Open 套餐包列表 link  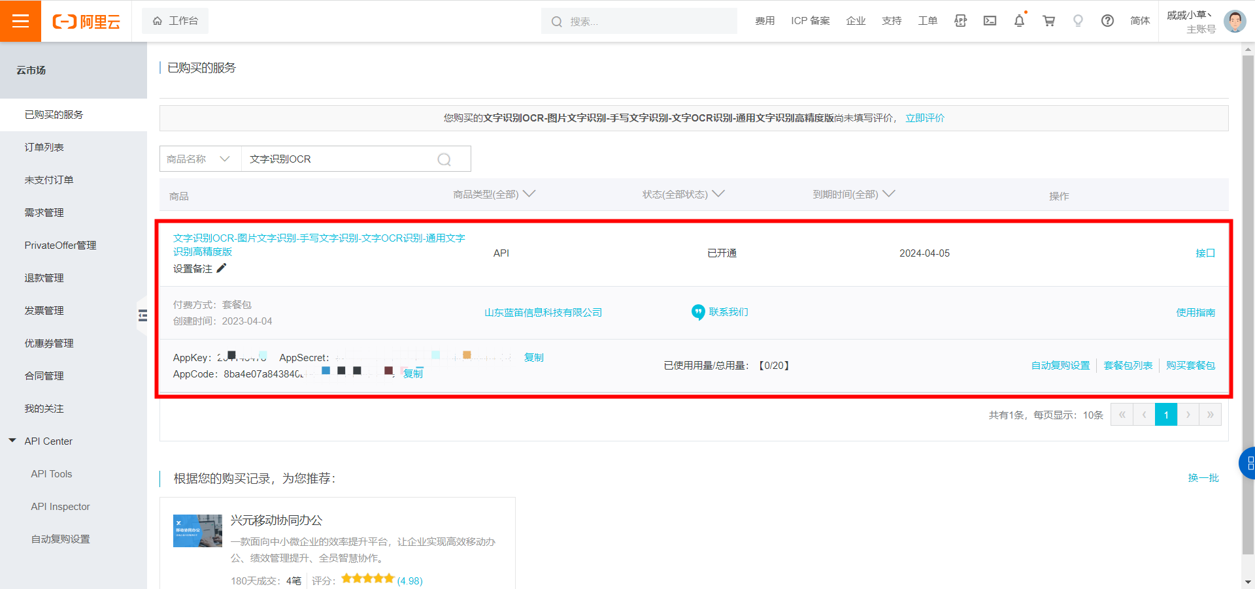1128,366
